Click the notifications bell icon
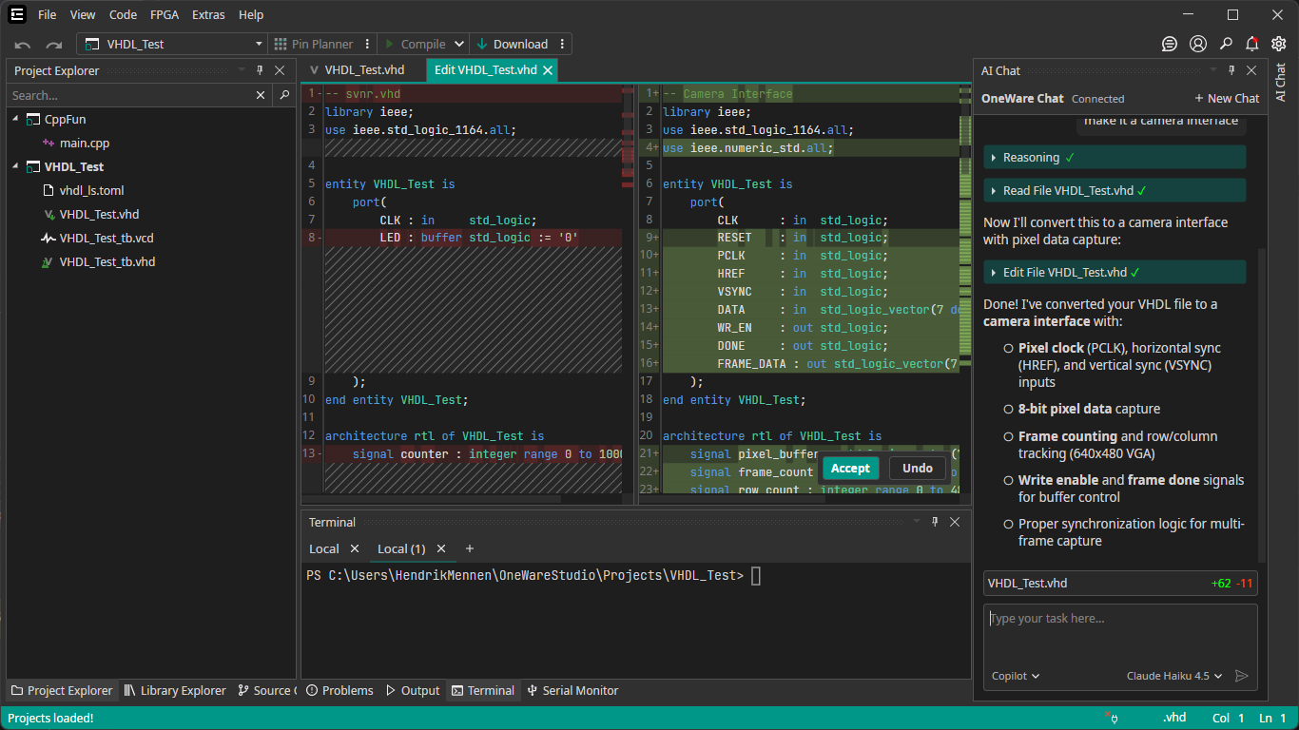 (1251, 44)
